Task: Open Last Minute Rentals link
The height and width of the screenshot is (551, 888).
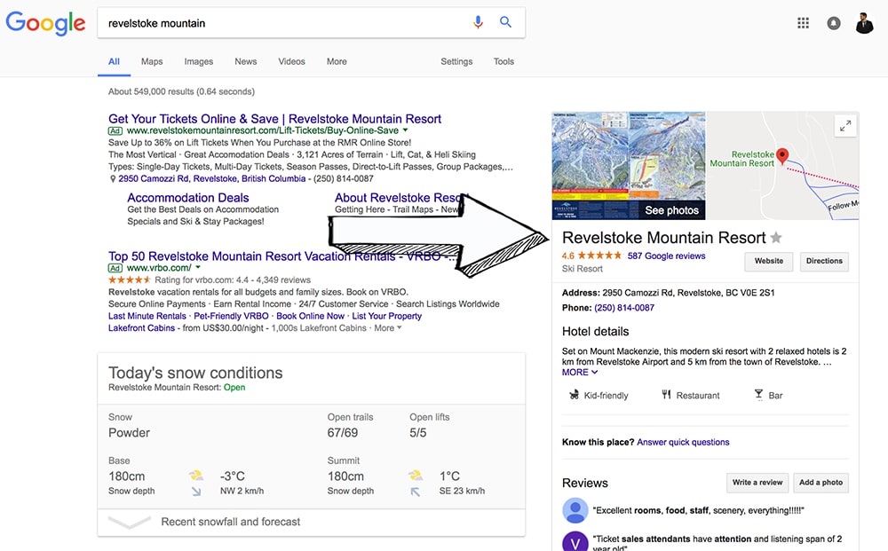Action: 147,316
